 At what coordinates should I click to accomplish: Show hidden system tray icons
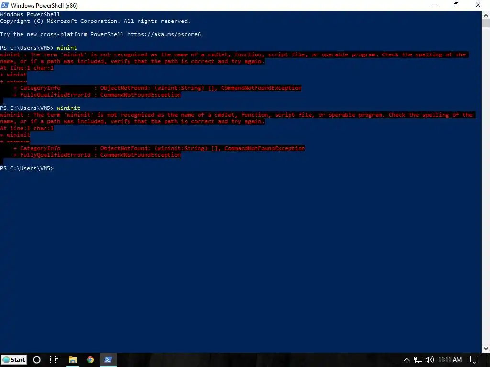coord(407,360)
